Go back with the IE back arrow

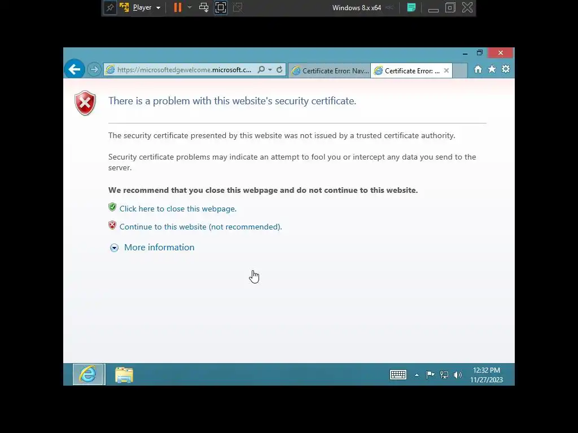tap(75, 69)
